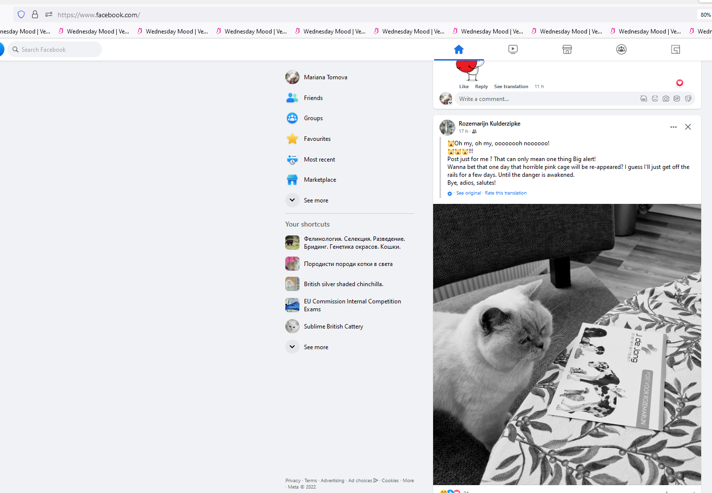Select Most recent in left sidebar

pyautogui.click(x=319, y=160)
